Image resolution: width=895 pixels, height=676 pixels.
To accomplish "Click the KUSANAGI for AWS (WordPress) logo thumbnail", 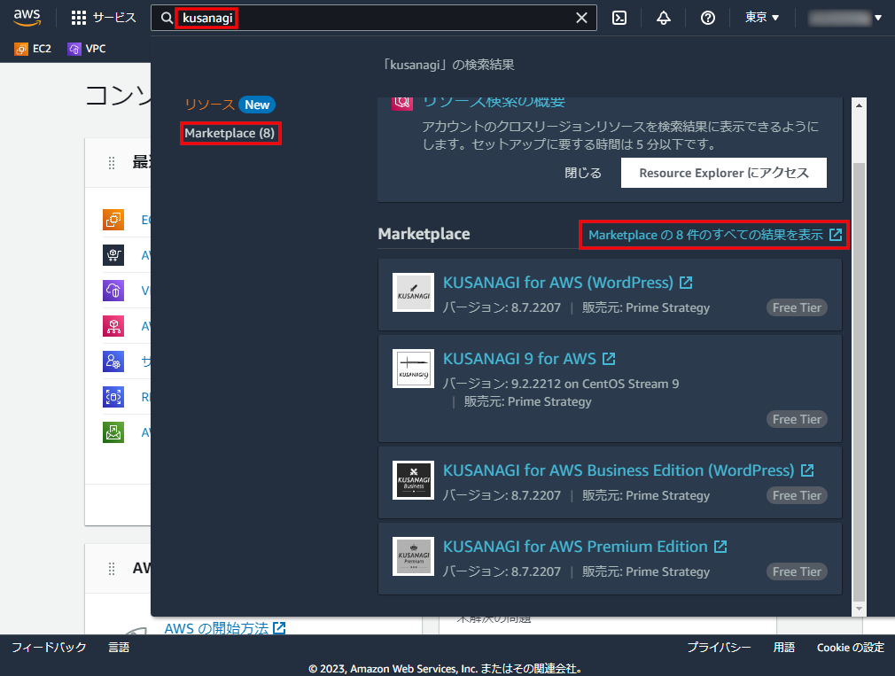I will click(413, 292).
